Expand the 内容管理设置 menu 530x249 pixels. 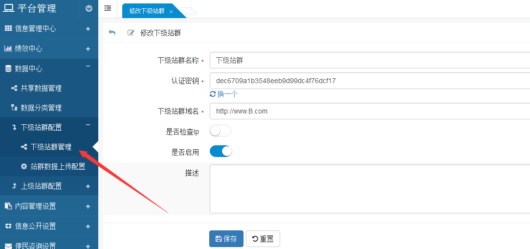tap(88, 206)
